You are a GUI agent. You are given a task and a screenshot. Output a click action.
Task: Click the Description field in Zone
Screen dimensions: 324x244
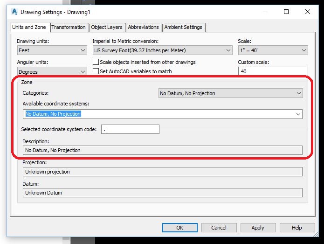pos(163,150)
